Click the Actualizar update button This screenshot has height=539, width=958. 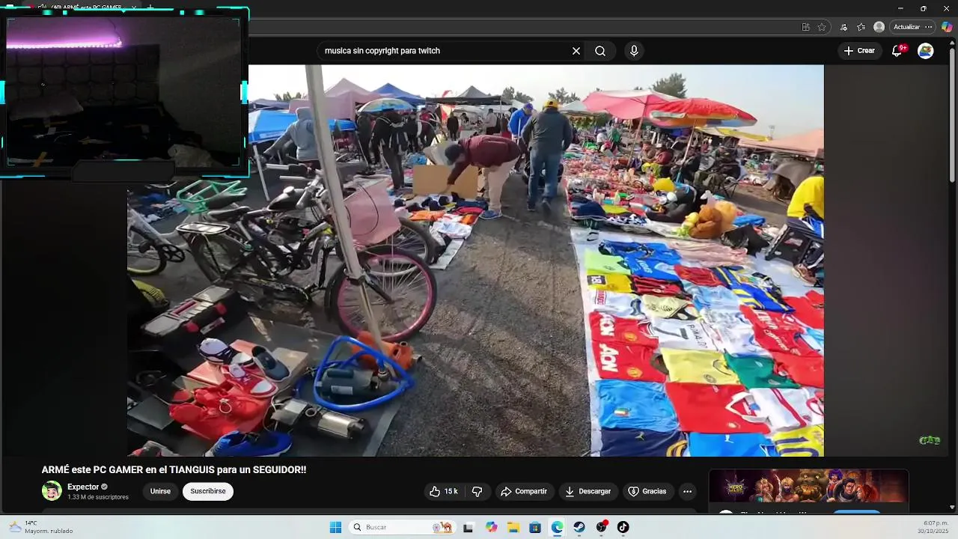(906, 27)
